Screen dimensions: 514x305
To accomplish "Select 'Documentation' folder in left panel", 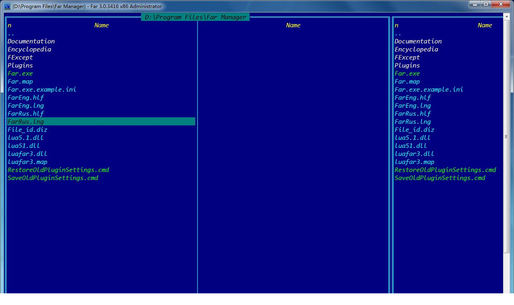I will pyautogui.click(x=31, y=41).
